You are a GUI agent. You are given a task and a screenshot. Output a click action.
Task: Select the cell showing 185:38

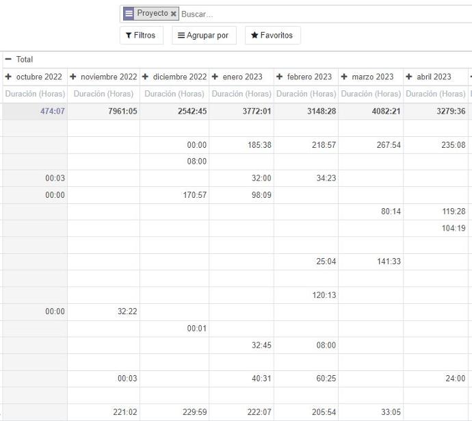pyautogui.click(x=241, y=145)
